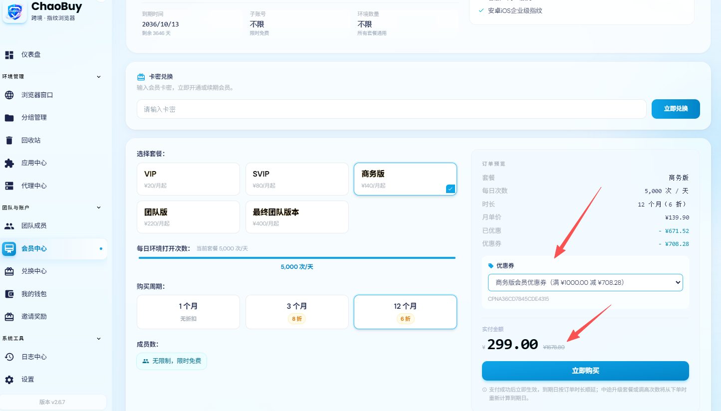
Task: Select the 最终团队版本 plan card
Action: tap(297, 217)
